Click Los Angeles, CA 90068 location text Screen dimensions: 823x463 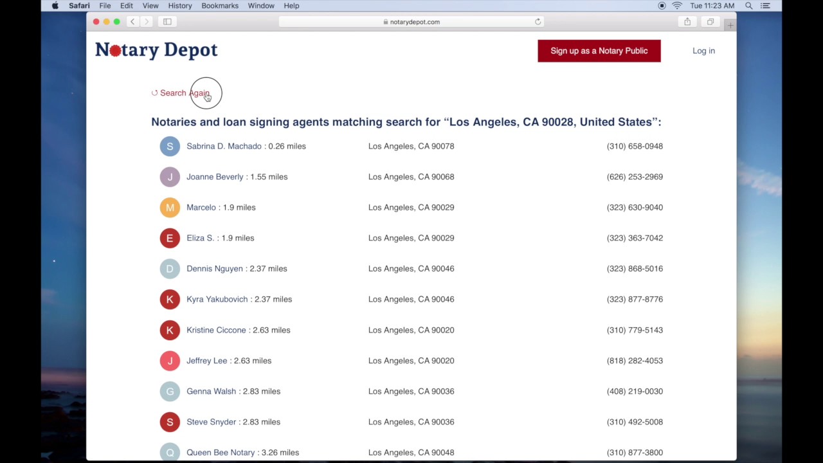[x=411, y=177]
